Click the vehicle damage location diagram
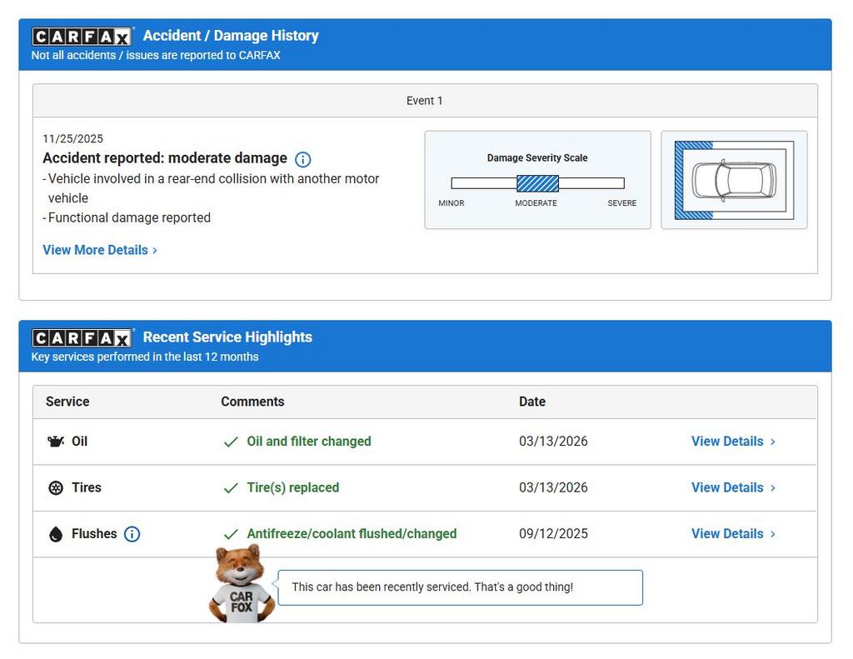853x659 pixels. 733,180
